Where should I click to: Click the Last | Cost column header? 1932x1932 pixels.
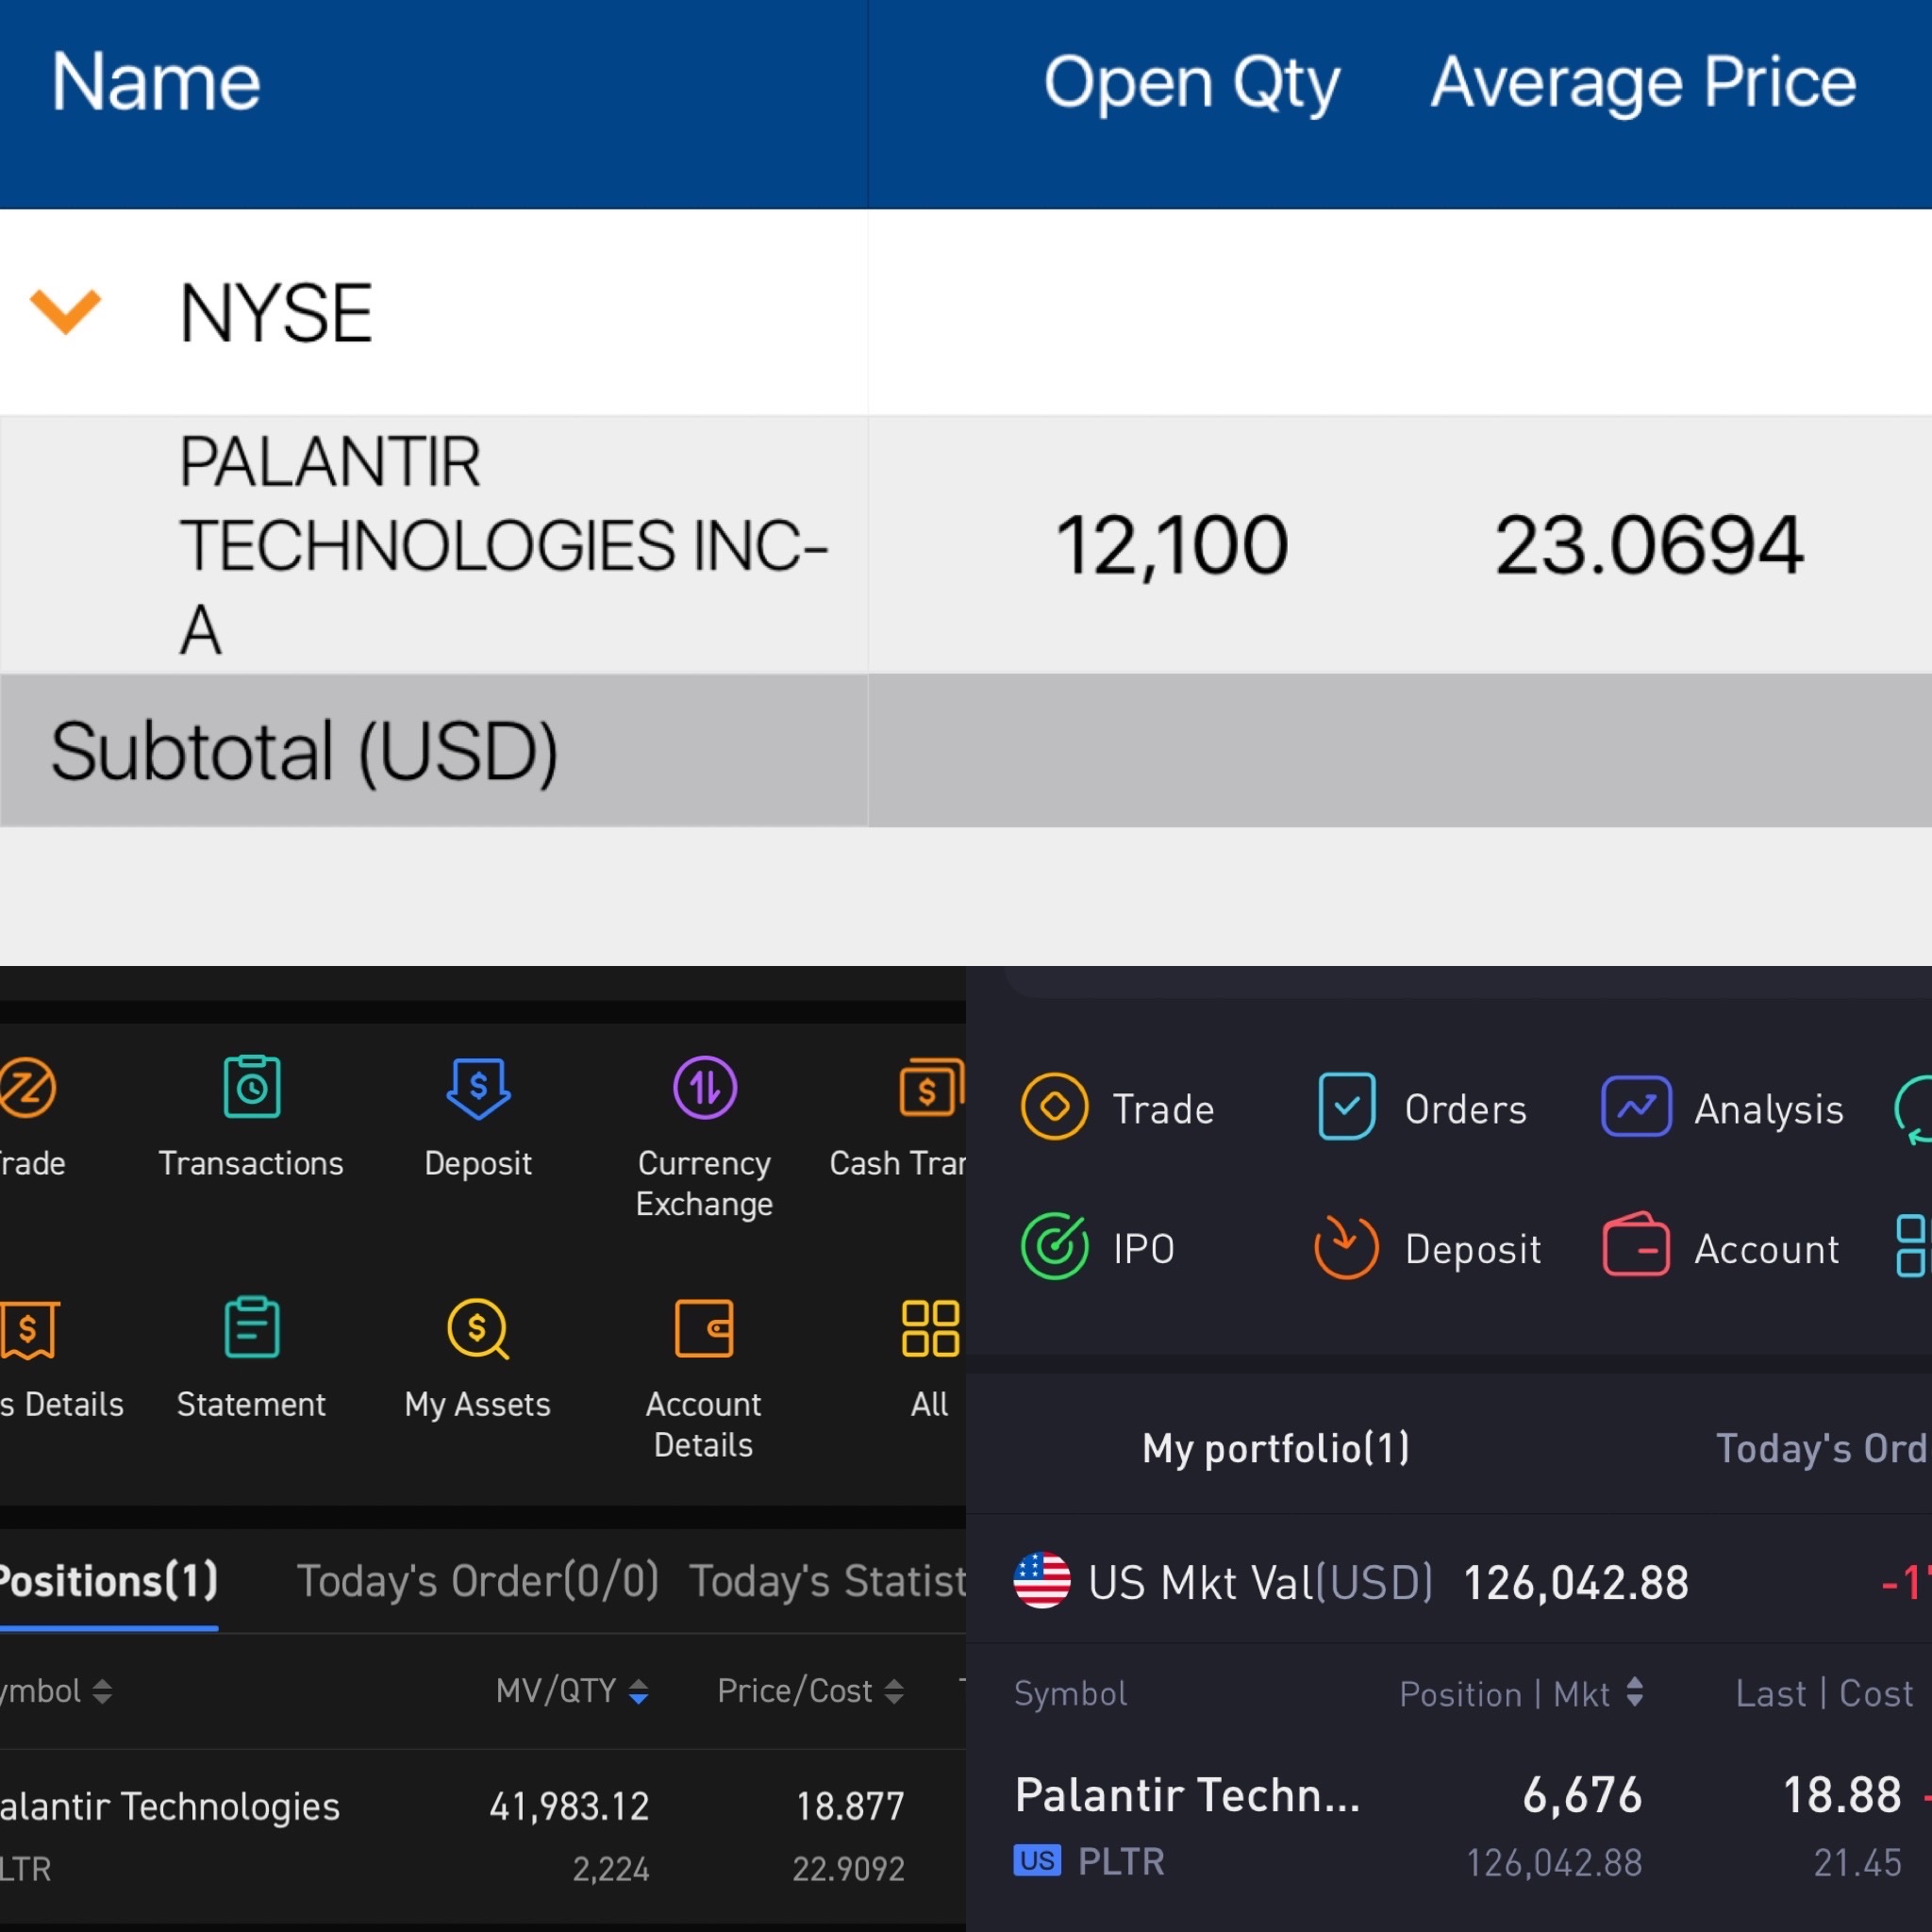tap(1824, 1693)
